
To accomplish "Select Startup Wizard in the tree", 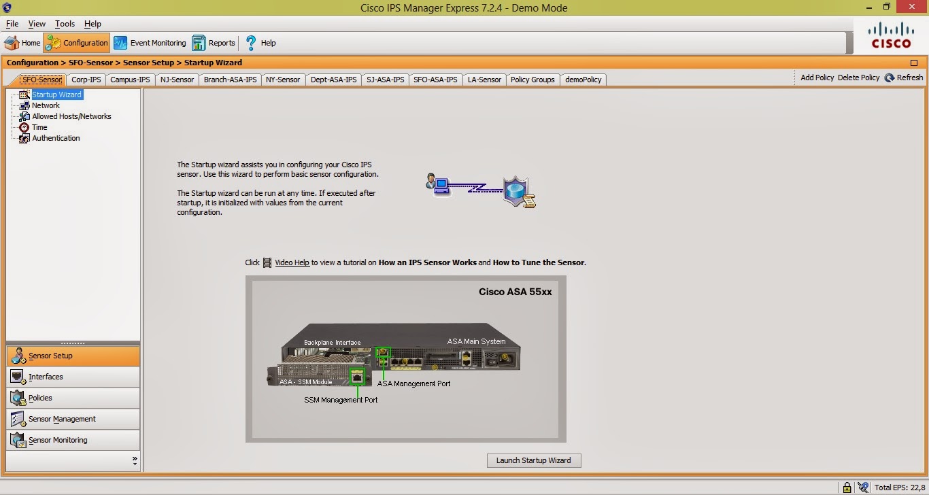I will (56, 95).
